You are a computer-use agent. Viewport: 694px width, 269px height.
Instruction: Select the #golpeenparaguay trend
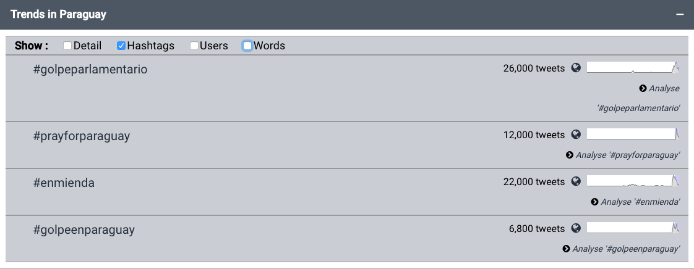(x=84, y=230)
